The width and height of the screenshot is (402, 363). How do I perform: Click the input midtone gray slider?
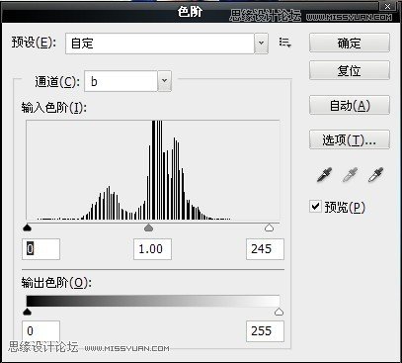149,227
